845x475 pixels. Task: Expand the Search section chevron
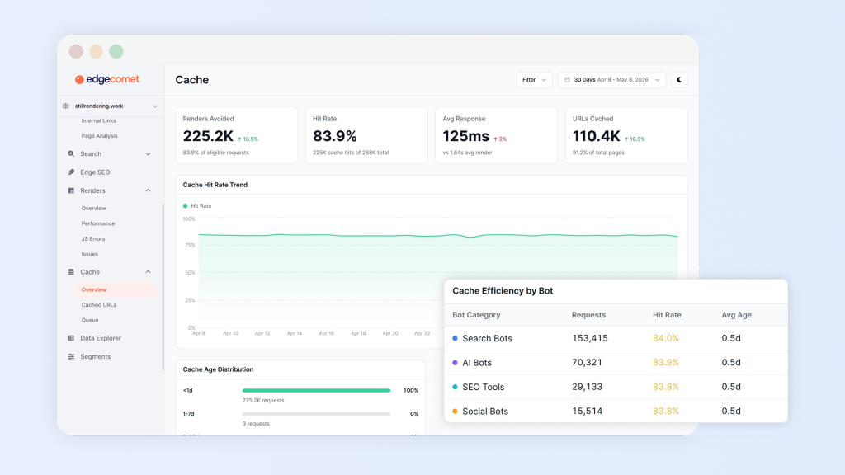click(148, 154)
